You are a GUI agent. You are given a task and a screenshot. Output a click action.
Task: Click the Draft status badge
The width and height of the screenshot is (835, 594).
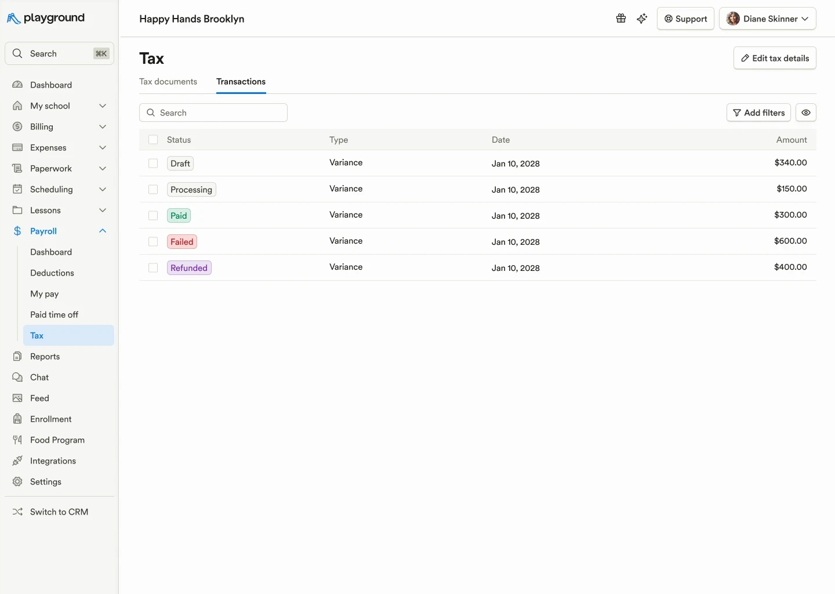tap(180, 164)
